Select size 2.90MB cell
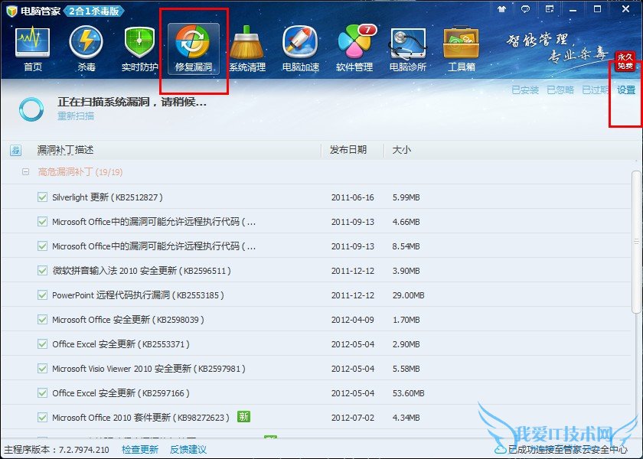Viewport: 643px width, 459px height. point(406,344)
